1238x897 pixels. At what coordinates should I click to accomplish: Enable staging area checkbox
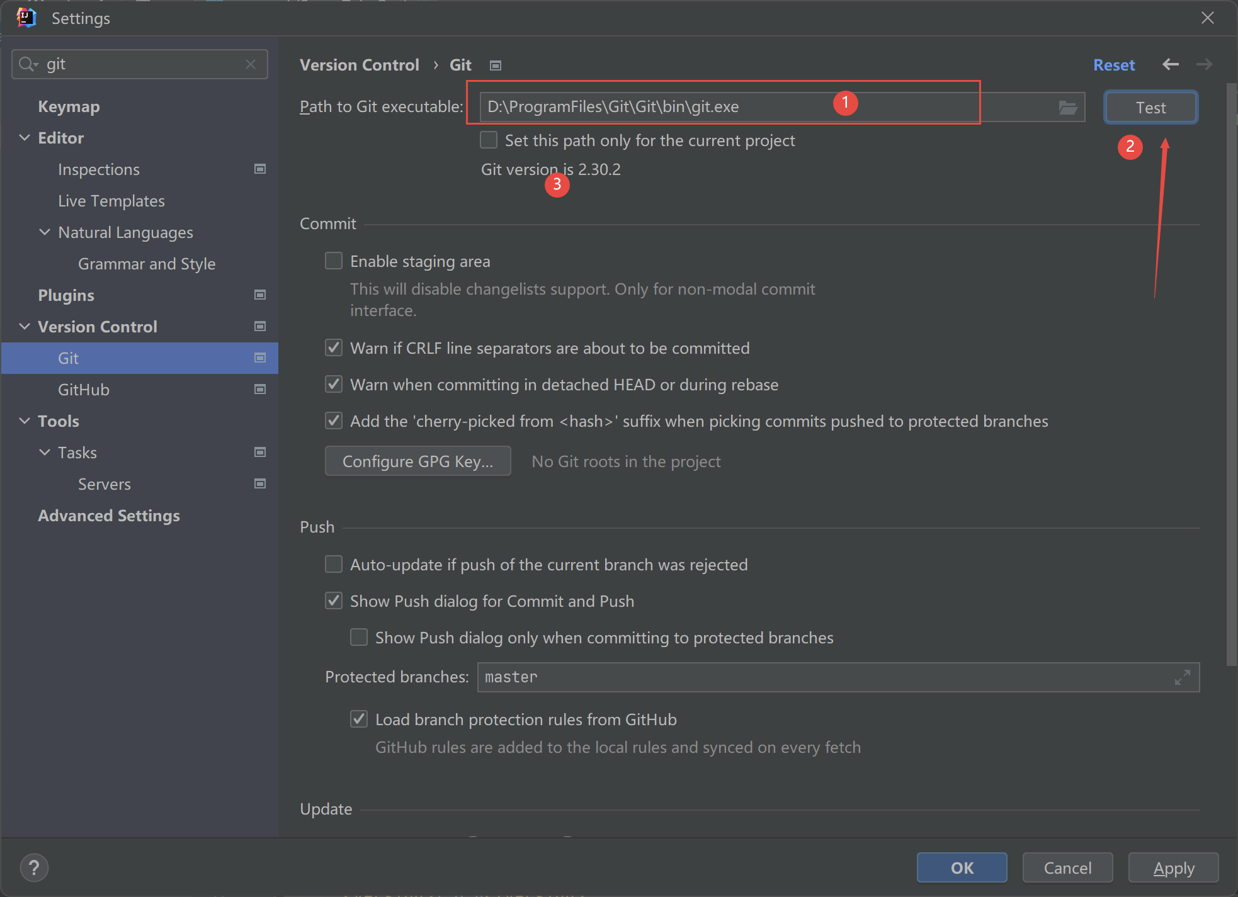click(334, 261)
